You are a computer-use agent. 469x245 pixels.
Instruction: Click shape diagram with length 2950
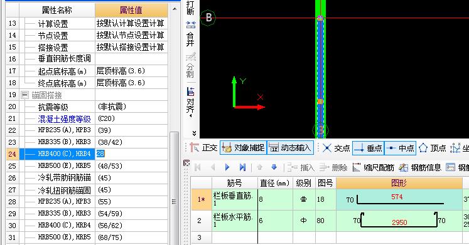click(x=399, y=221)
